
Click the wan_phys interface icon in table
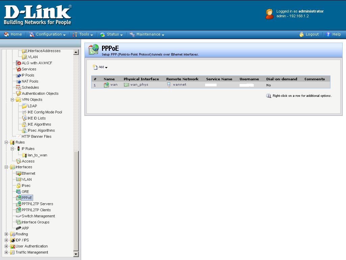[126, 85]
